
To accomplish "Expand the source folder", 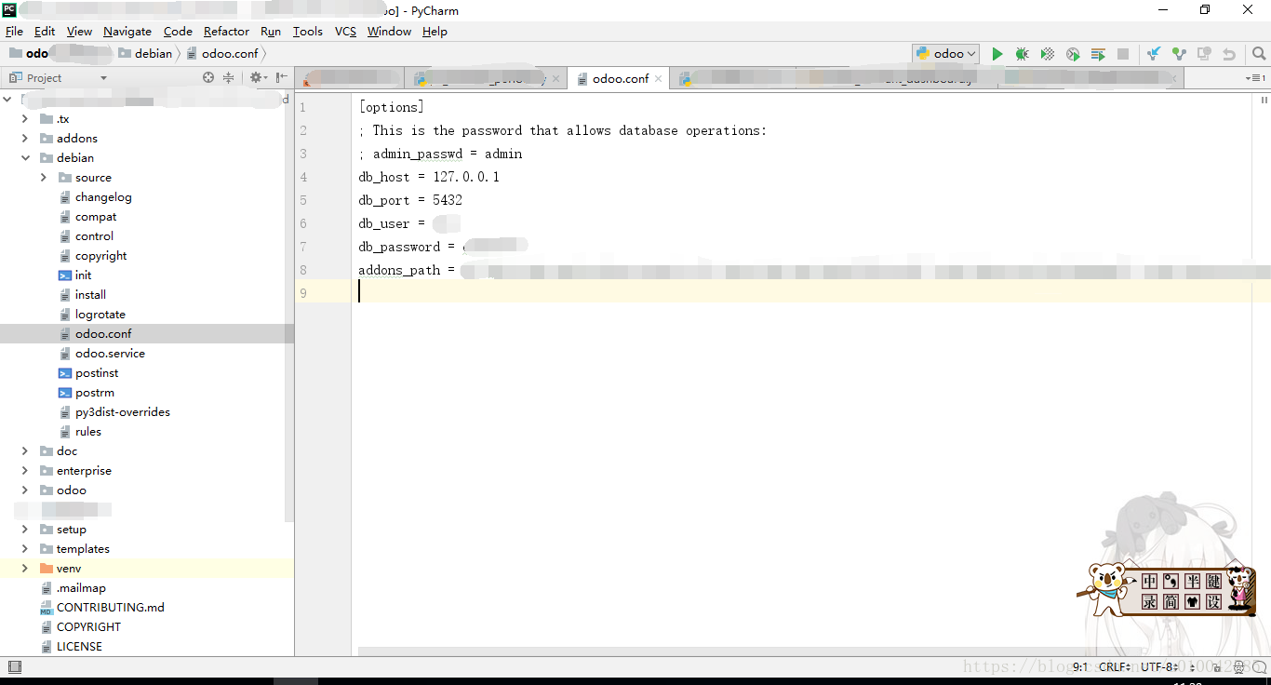I will [x=43, y=178].
